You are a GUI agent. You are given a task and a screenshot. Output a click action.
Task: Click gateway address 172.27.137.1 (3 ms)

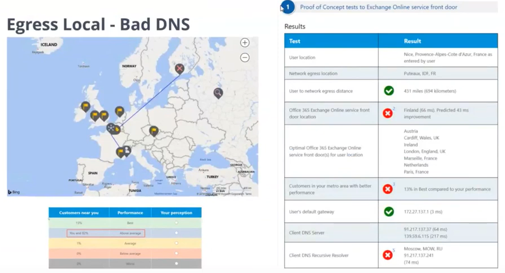(423, 212)
